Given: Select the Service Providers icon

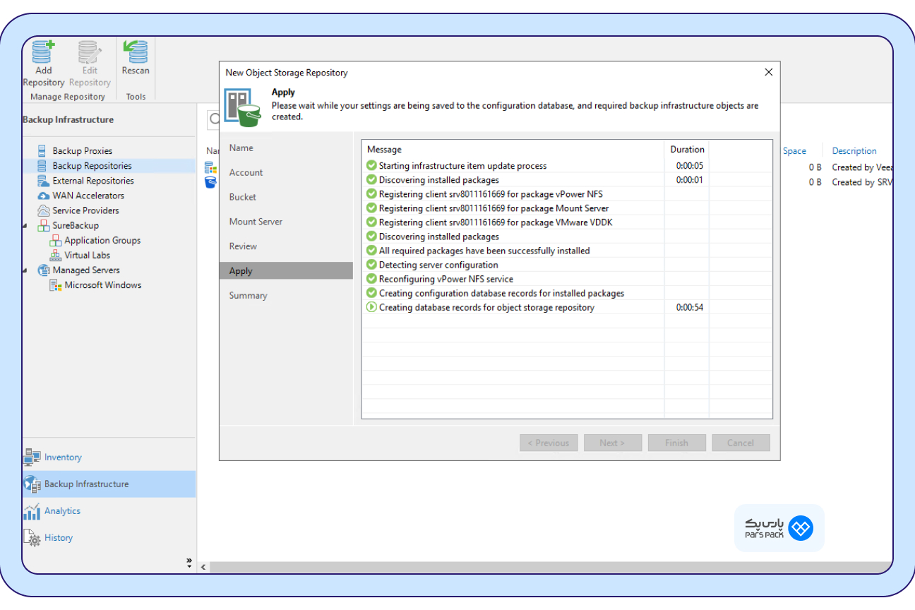Looking at the screenshot, I should 44,210.
